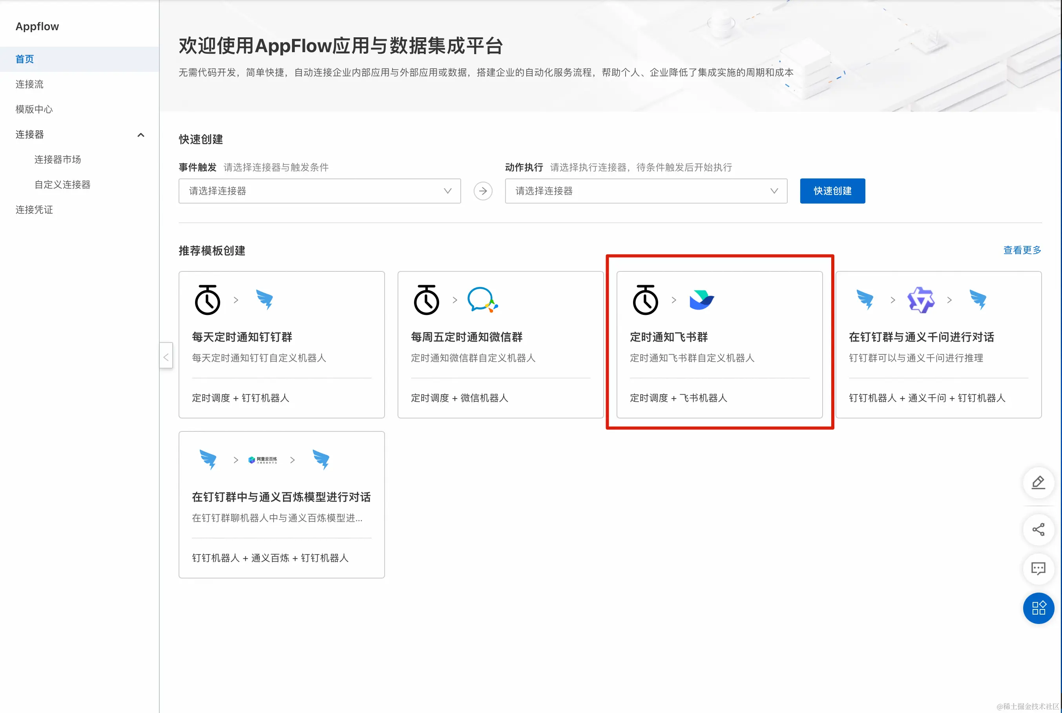Go to 连接流 in the sidebar
This screenshot has height=713, width=1062.
pos(29,84)
